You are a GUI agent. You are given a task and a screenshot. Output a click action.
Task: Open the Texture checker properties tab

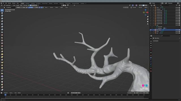coord(151,71)
